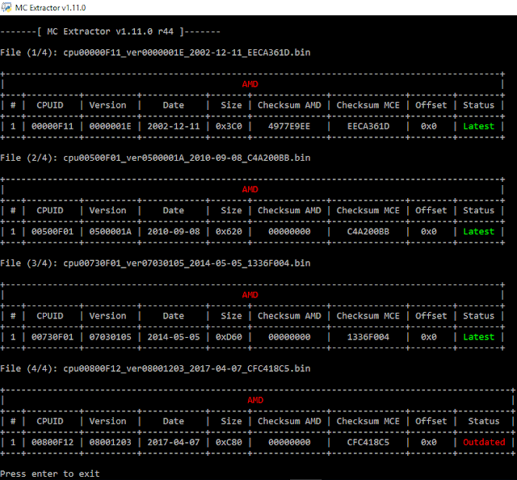
Task: Click CPUID value 00800F12
Action: coord(53,442)
